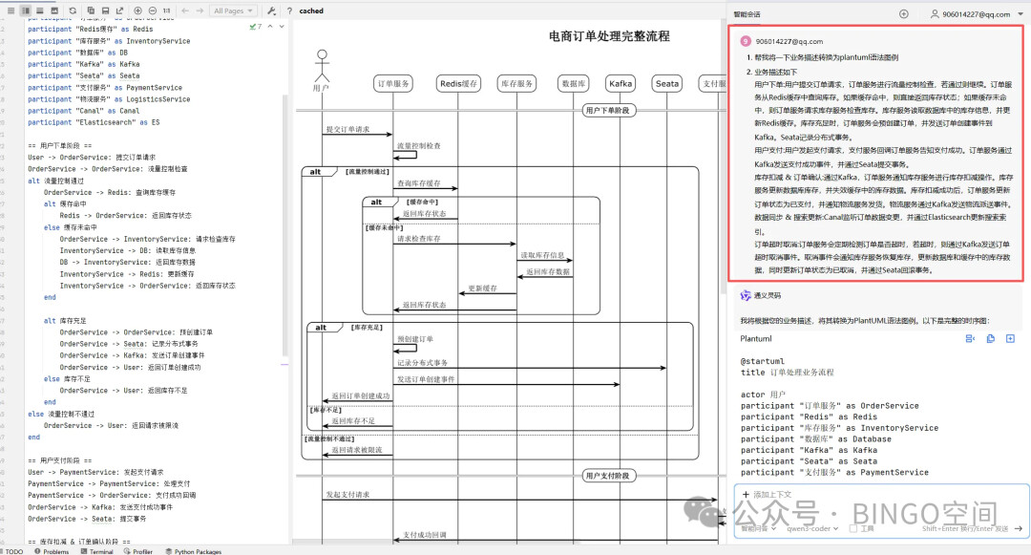Screen dimensions: 1031x555
Task: Open Python Packages tool window
Action: (x=193, y=551)
